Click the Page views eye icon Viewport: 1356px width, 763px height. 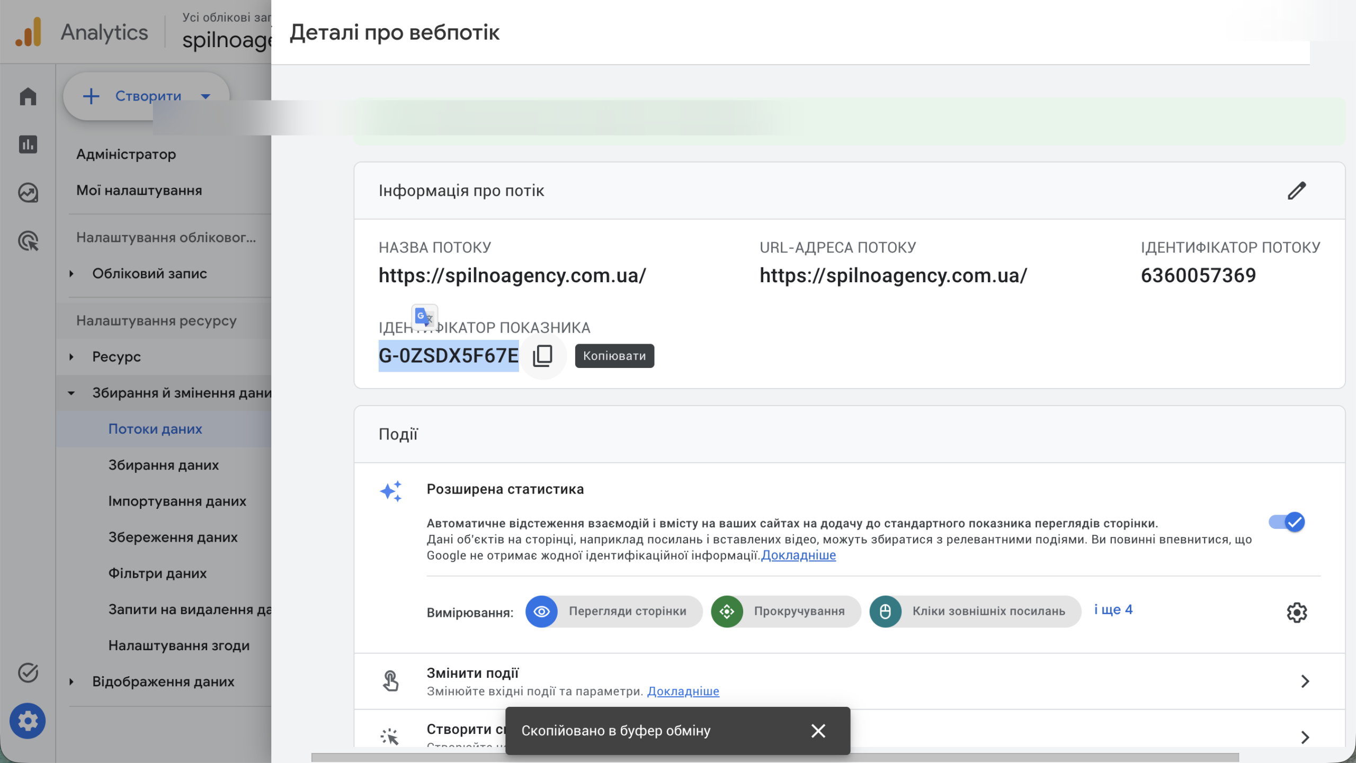coord(541,612)
